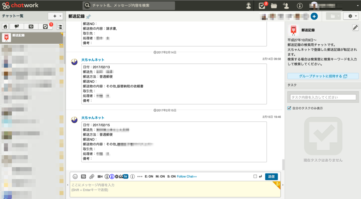Click text 日付：2017/02/15
The image size is (361, 199).
point(97,125)
